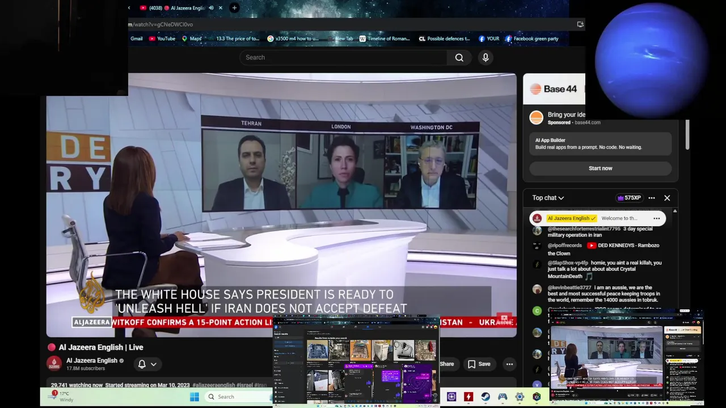
Task: Open chat options three-dot menu
Action: click(x=652, y=198)
